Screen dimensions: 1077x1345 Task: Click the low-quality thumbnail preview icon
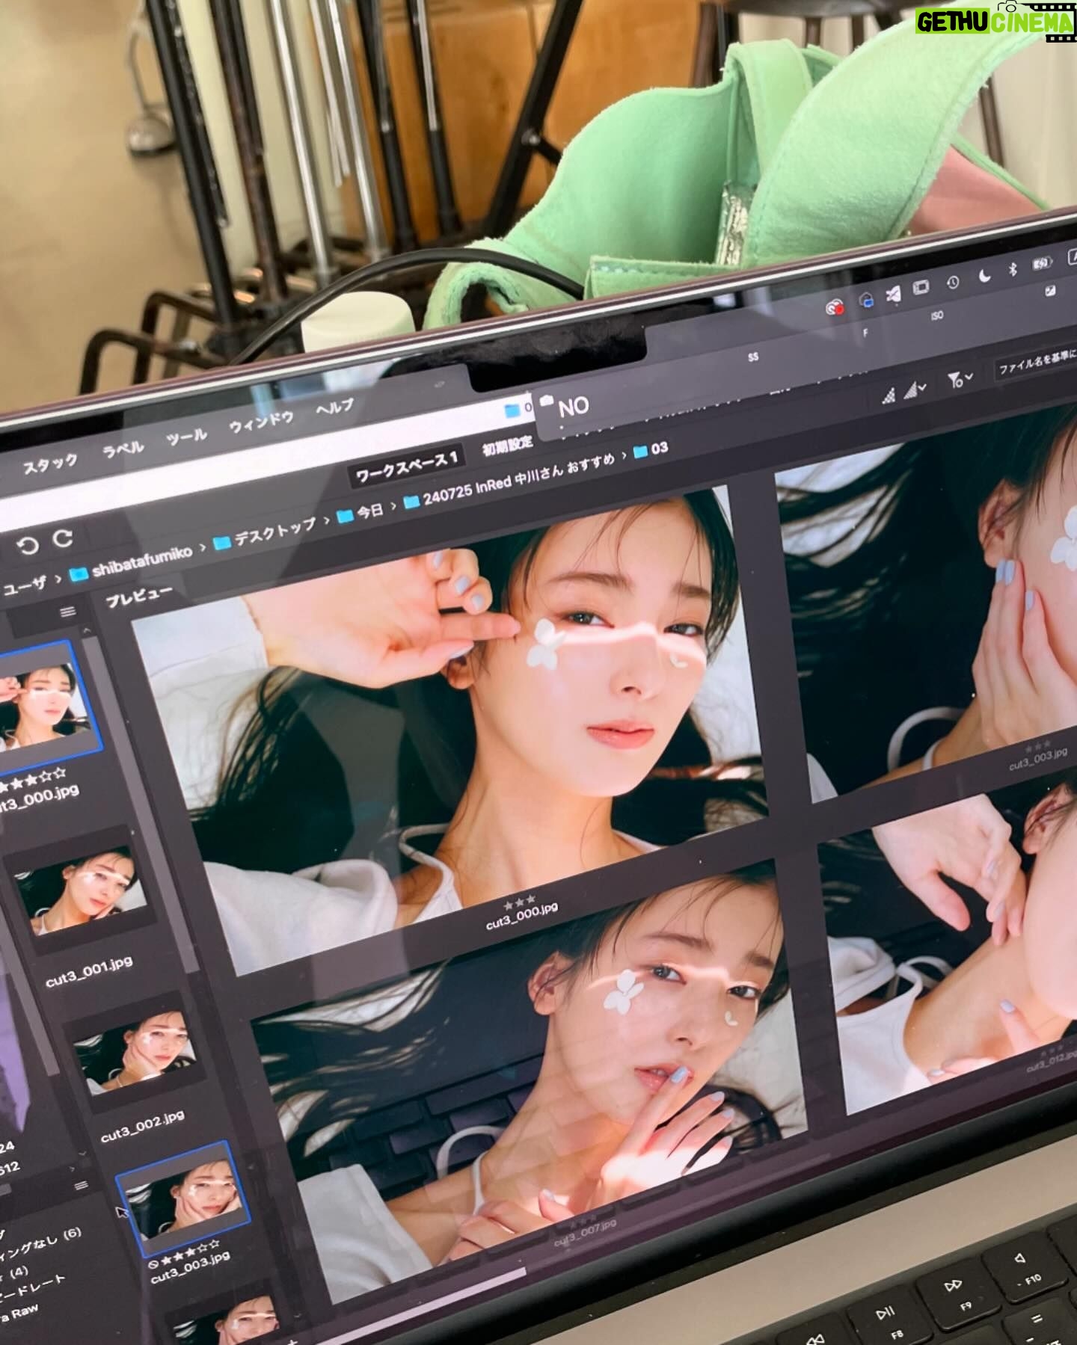(x=888, y=396)
